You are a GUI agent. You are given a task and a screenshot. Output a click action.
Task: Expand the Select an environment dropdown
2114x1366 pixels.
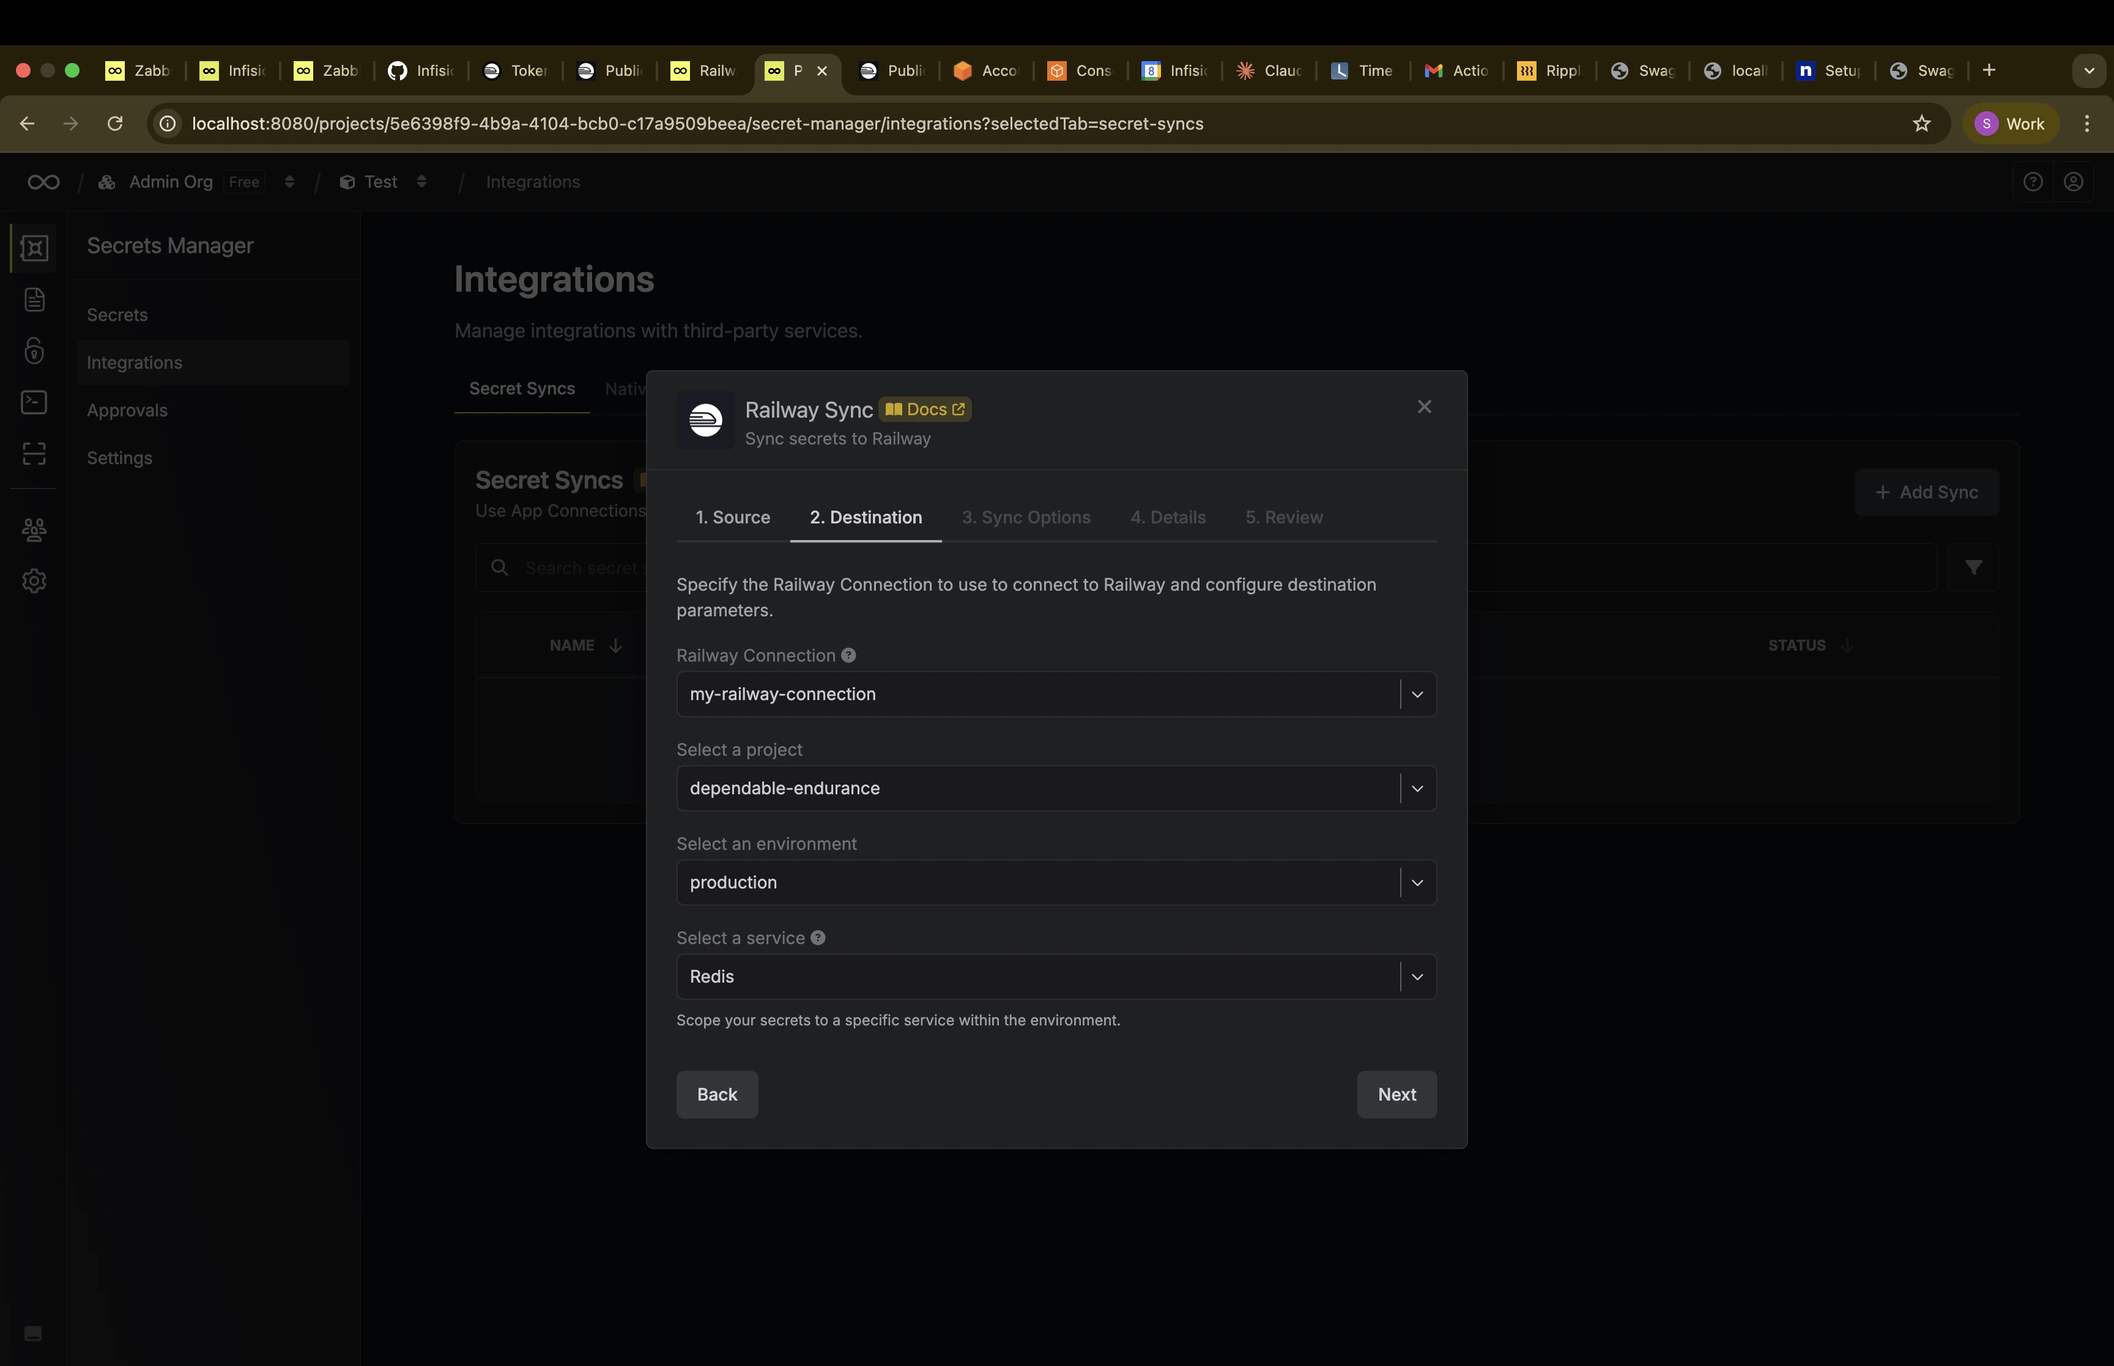1417,882
